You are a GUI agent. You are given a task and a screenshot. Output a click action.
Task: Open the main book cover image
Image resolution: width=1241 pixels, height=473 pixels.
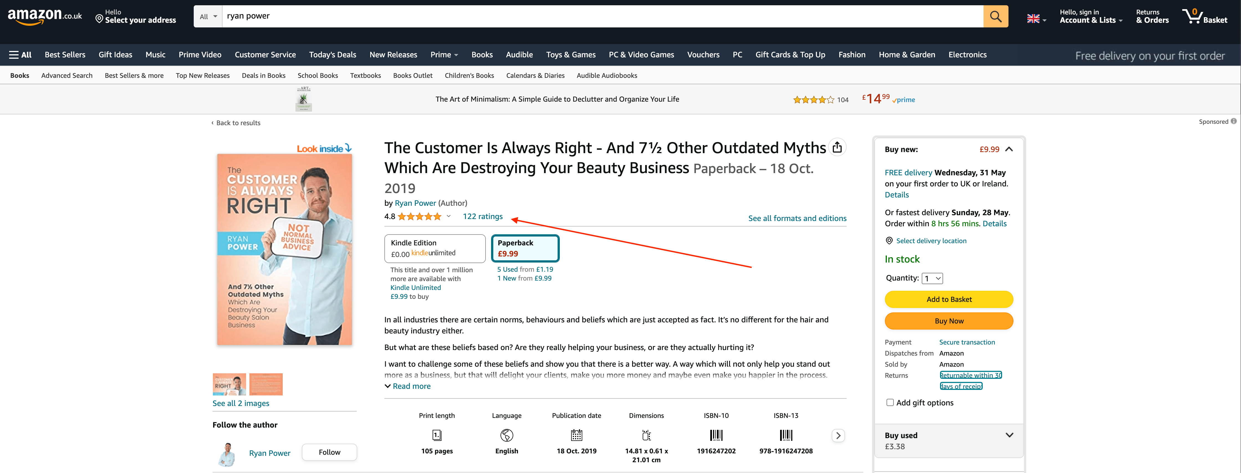click(284, 249)
